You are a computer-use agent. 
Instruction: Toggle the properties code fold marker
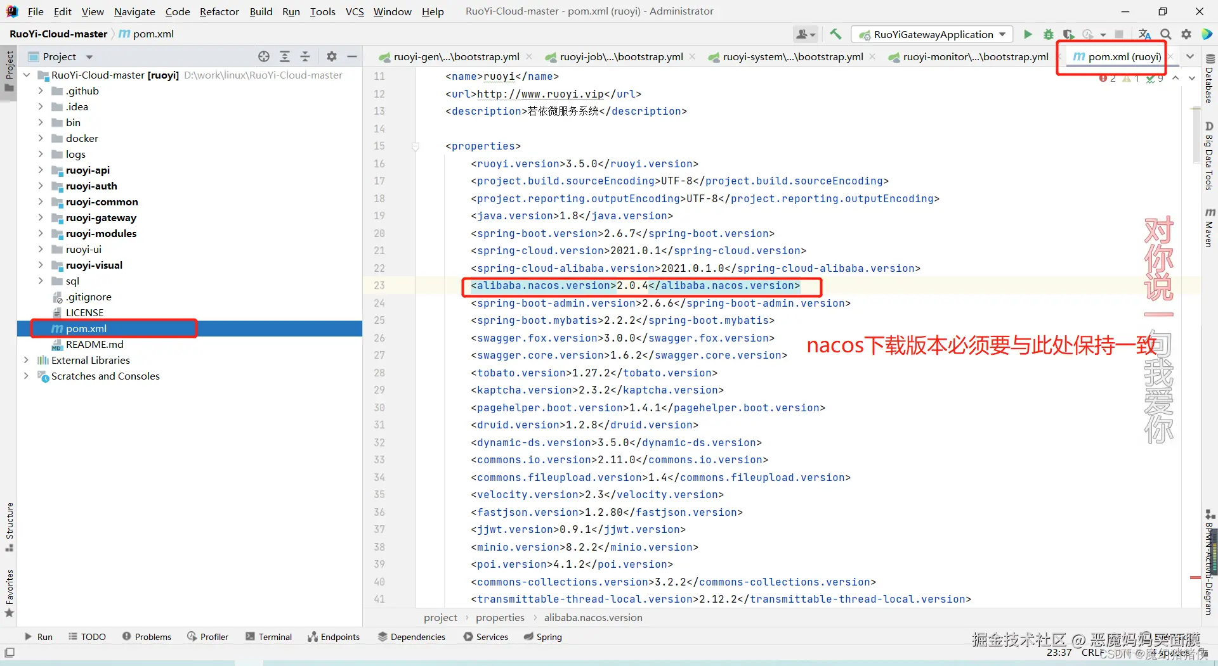(416, 146)
